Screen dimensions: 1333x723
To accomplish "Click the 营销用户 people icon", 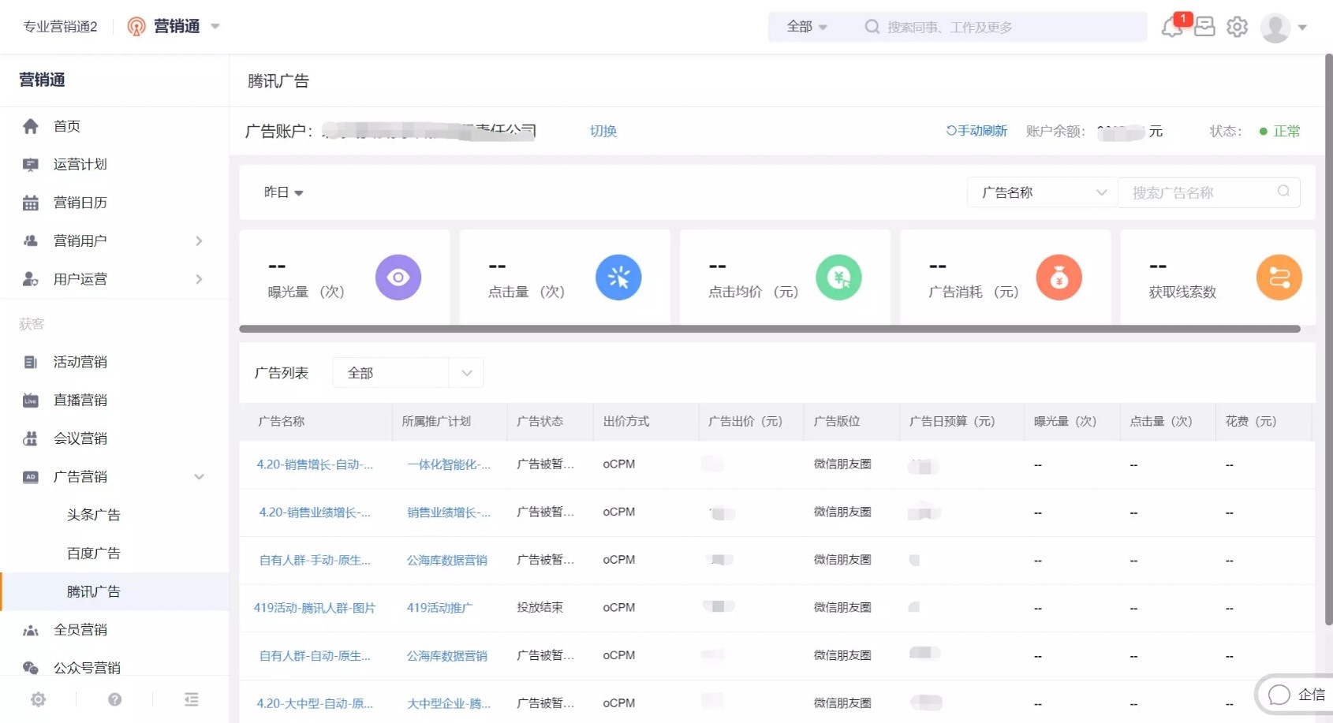I will pos(31,241).
